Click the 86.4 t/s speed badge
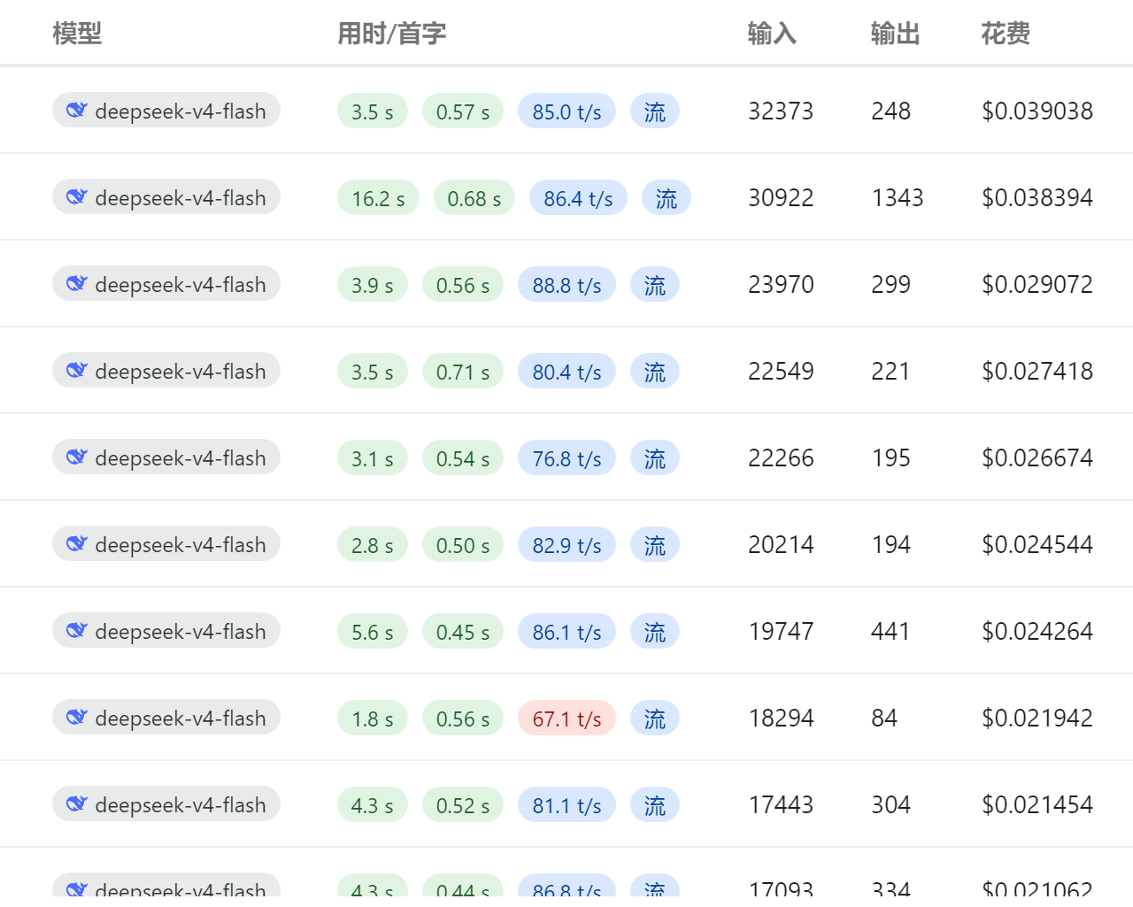Screen dimensions: 1133x907 578,198
